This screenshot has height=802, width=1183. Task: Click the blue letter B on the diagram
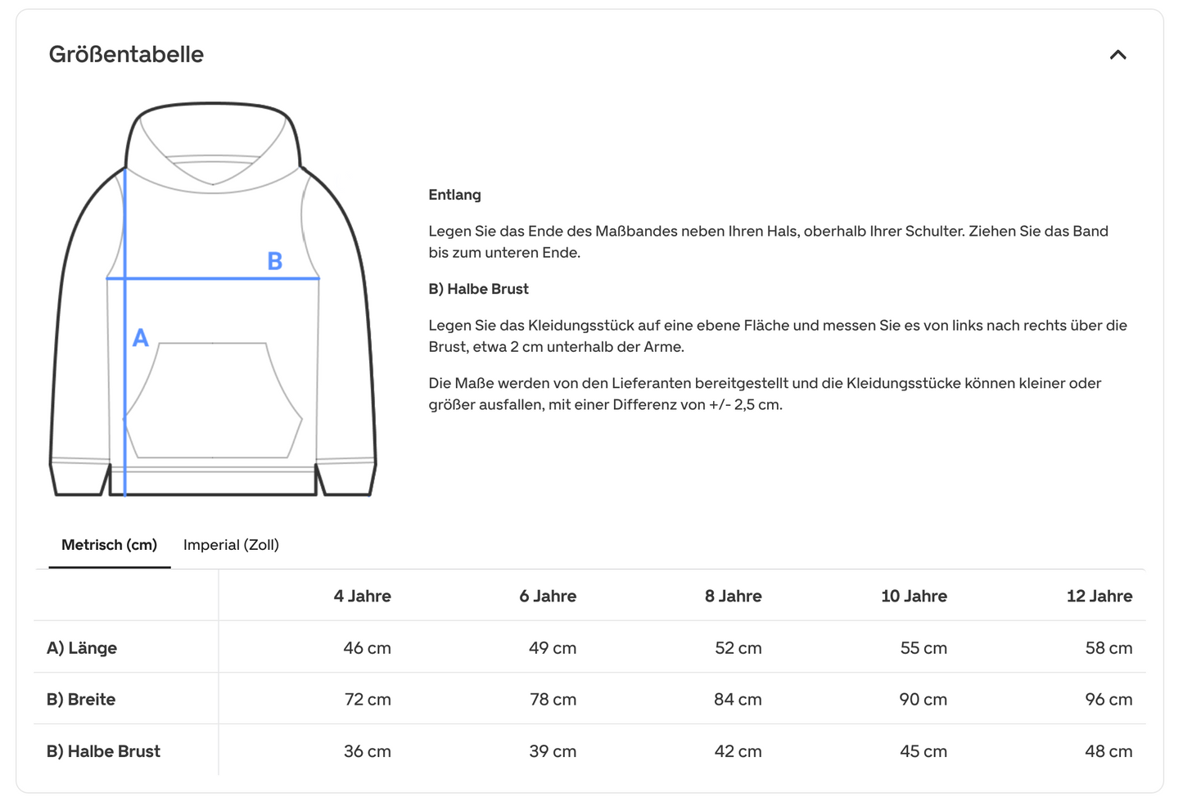275,261
